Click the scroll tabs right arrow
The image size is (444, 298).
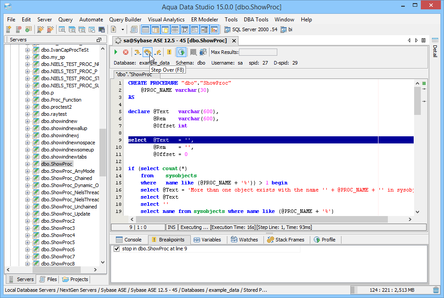click(x=416, y=41)
